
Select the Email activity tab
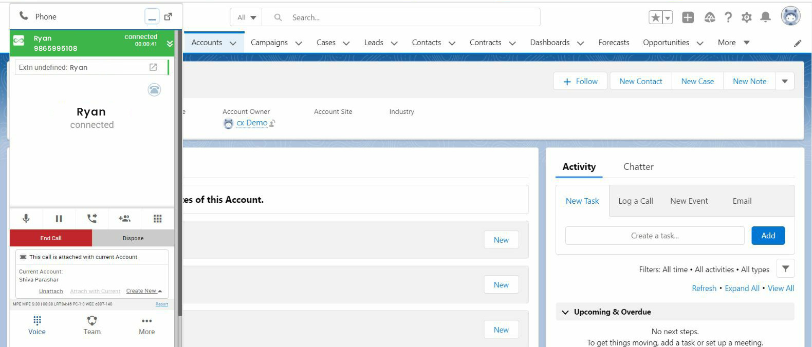[x=742, y=201]
